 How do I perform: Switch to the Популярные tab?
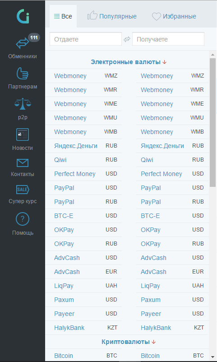pos(112,16)
